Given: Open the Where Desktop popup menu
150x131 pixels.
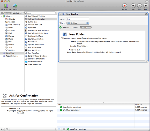Looking at the screenshot, I should (x=78, y=23).
